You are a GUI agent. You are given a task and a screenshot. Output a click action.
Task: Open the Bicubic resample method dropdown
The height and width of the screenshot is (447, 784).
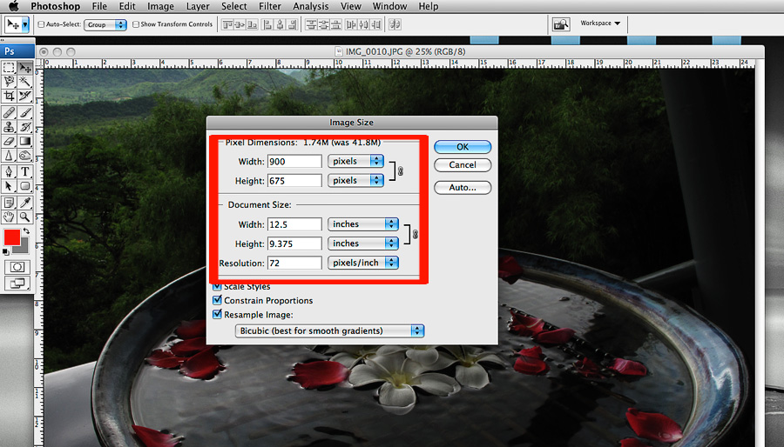tap(330, 330)
